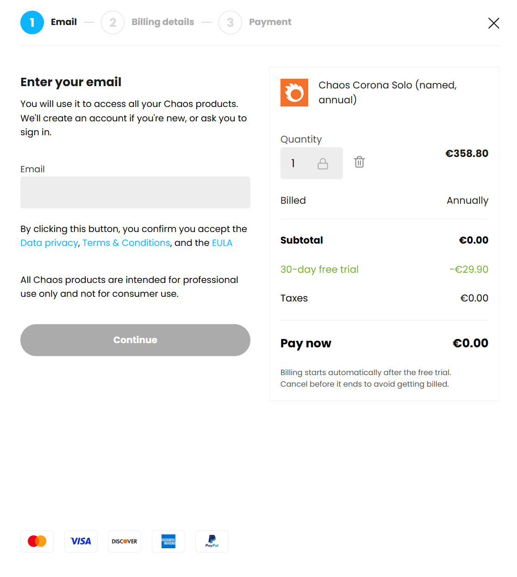Open the Terms & Conditions link

[x=126, y=243]
